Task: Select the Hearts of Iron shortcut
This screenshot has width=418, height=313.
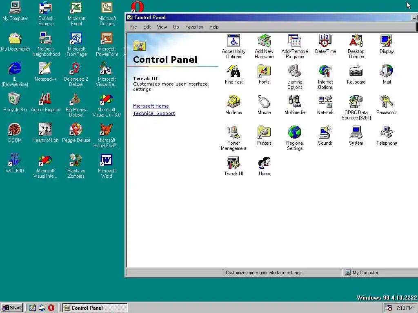Action: point(45,133)
